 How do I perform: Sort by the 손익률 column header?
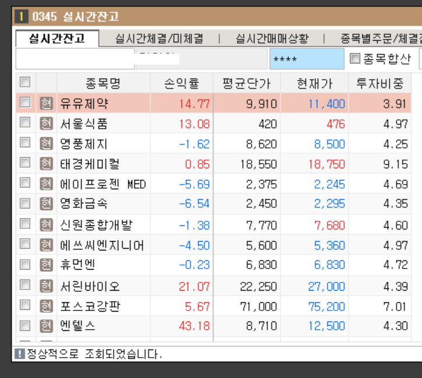[182, 83]
